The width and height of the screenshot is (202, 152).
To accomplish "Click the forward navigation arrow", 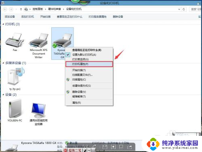I will [x=11, y=9].
